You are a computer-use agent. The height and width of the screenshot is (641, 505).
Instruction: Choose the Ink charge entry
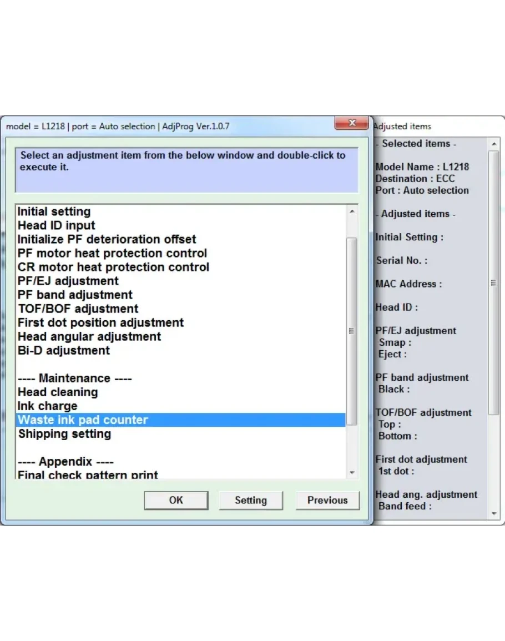pyautogui.click(x=48, y=406)
